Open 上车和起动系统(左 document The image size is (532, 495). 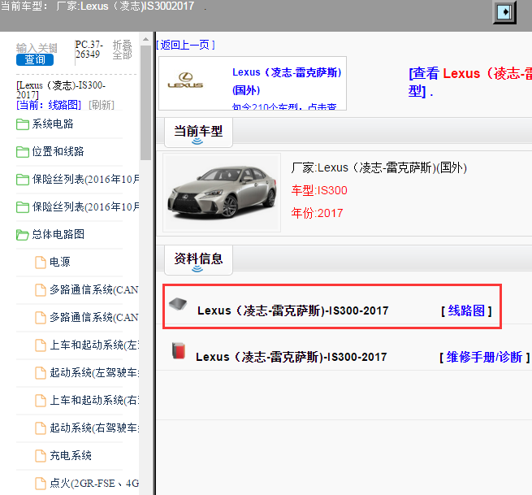click(x=94, y=345)
